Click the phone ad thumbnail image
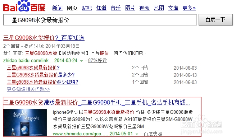The image size is (236, 140). pyautogui.click(x=25, y=122)
